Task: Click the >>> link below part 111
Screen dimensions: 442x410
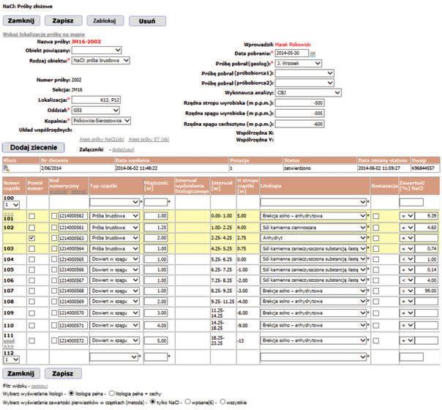Action: click(x=9, y=346)
